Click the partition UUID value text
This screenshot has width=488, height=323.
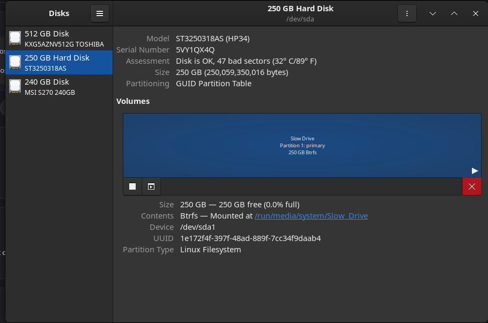[x=250, y=238]
